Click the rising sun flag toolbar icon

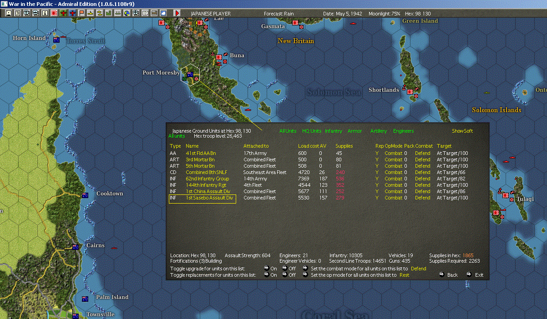[54, 13]
